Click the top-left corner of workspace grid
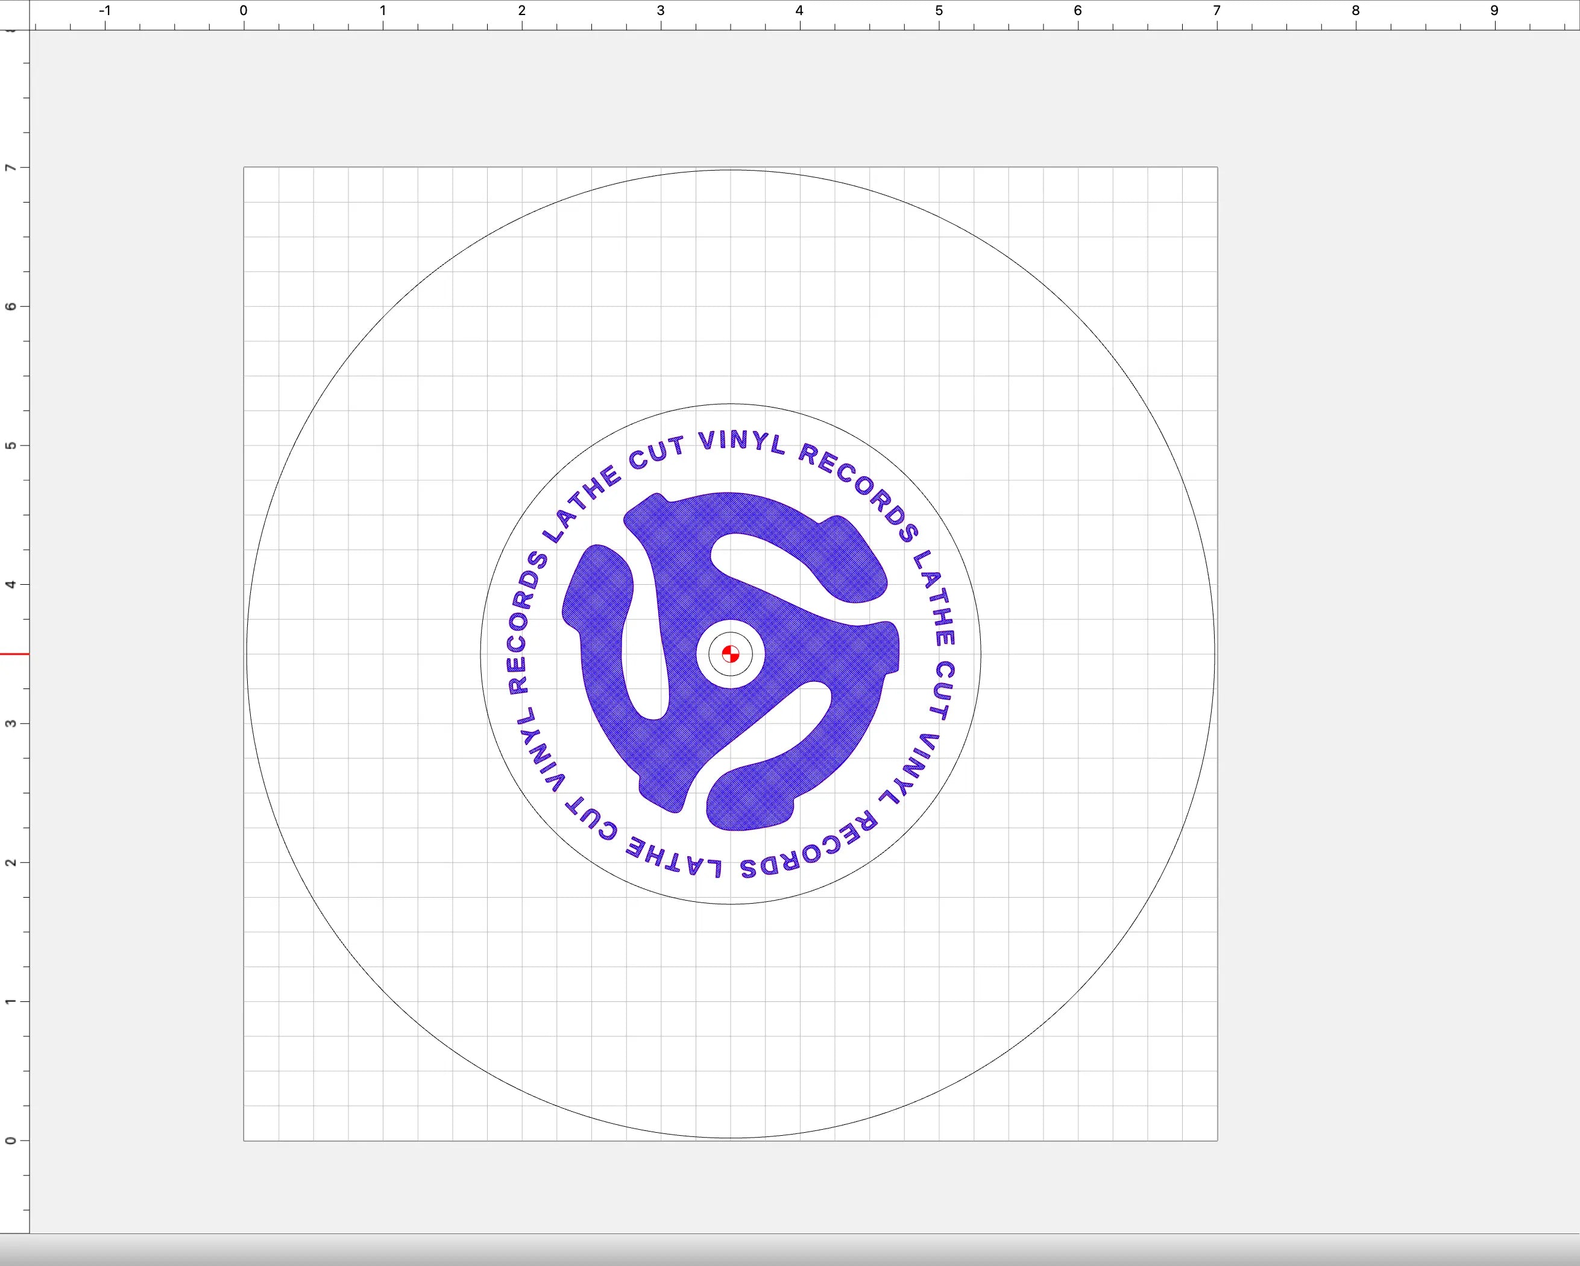This screenshot has height=1266, width=1580. [x=244, y=168]
